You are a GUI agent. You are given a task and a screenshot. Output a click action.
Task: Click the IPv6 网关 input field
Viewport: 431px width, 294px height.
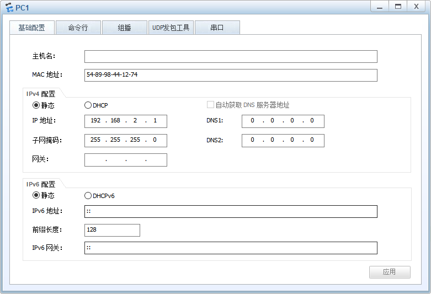pyautogui.click(x=231, y=248)
